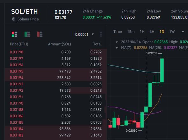Select ask price 0.03183
Viewport: 188px width, 140px height.
coord(17,135)
